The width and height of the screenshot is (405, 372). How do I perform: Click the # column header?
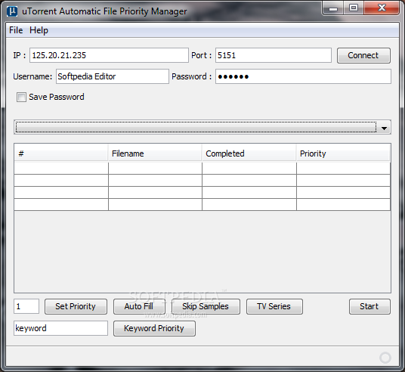[61, 153]
